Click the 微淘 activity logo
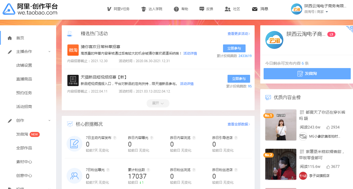Screen dimensions: 353x189 tap(73, 50)
